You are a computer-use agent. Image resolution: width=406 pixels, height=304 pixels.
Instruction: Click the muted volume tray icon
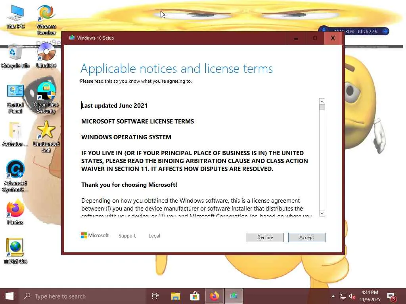(x=352, y=296)
